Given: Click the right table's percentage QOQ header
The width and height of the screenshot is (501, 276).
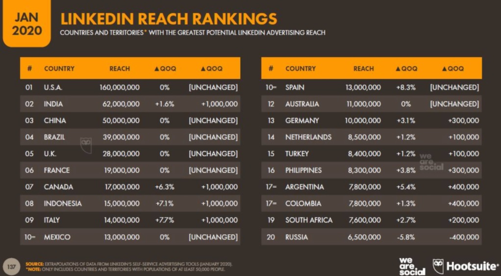Looking at the screenshot, I should click(x=406, y=69).
